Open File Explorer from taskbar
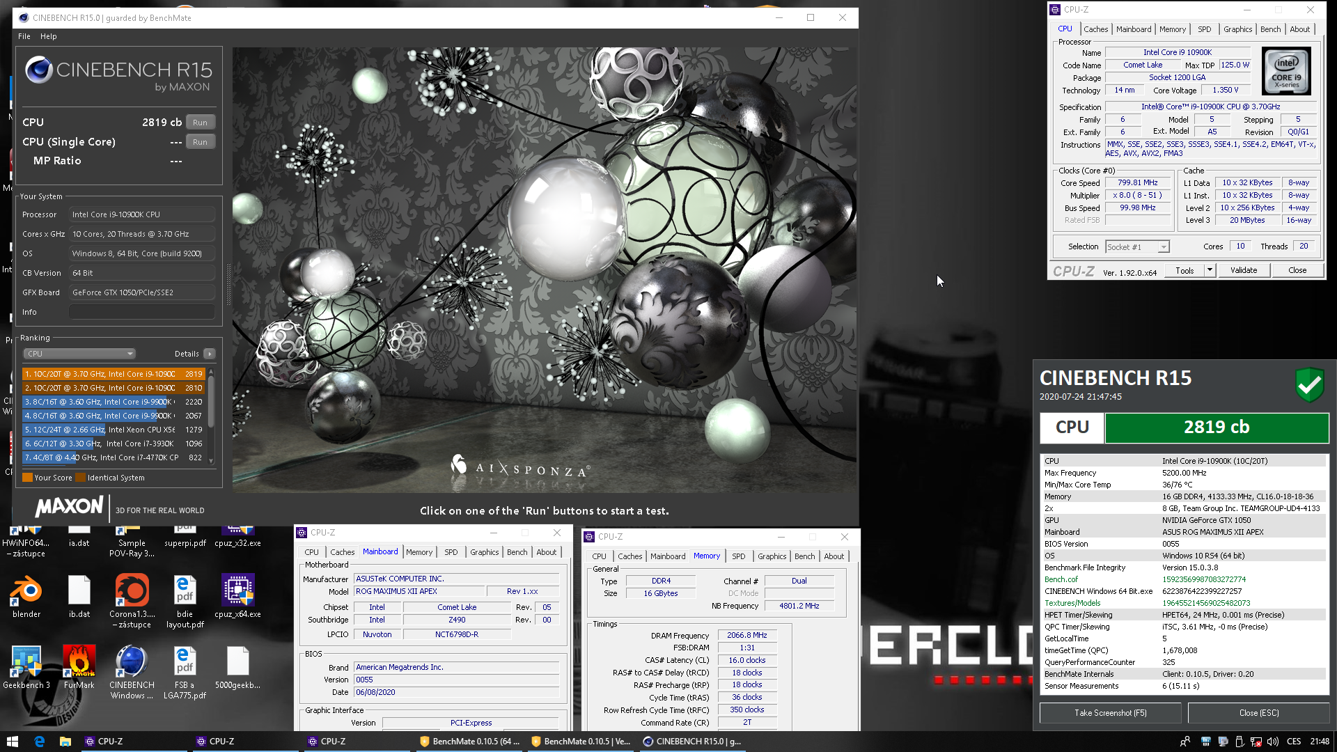The height and width of the screenshot is (752, 1337). (x=65, y=742)
